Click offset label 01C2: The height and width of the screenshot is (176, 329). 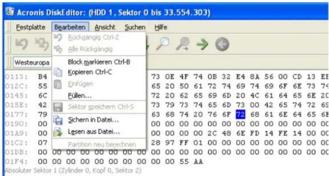click(x=16, y=143)
